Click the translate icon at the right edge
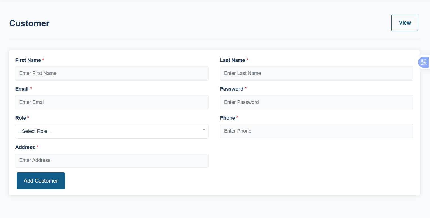This screenshot has width=430, height=218. [423, 62]
